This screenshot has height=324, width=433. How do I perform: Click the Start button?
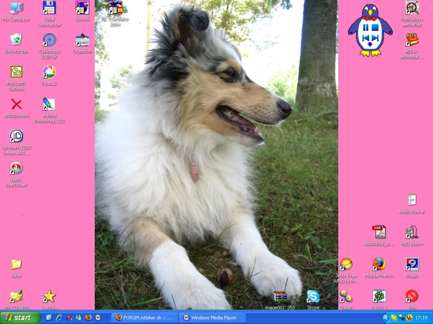pos(20,318)
